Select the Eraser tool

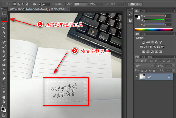pyautogui.click(x=4, y=60)
